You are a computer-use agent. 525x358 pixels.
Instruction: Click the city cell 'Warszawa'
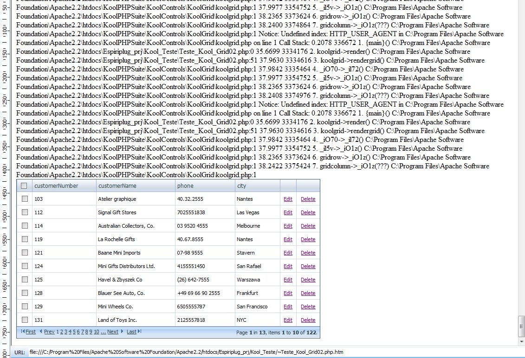click(248, 280)
